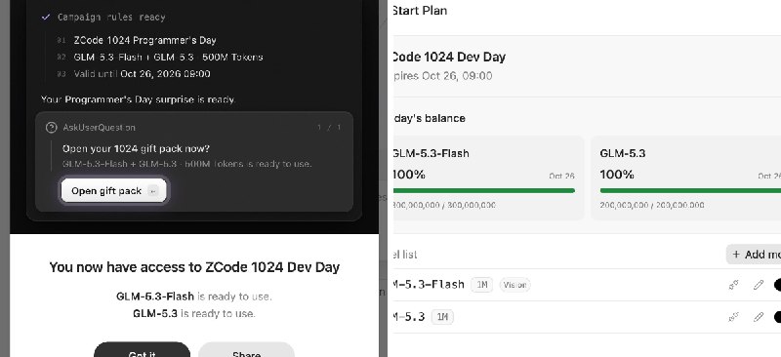This screenshot has width=781, height=357.
Task: Click the 100% value in GLM-5.3 card
Action: pos(617,175)
